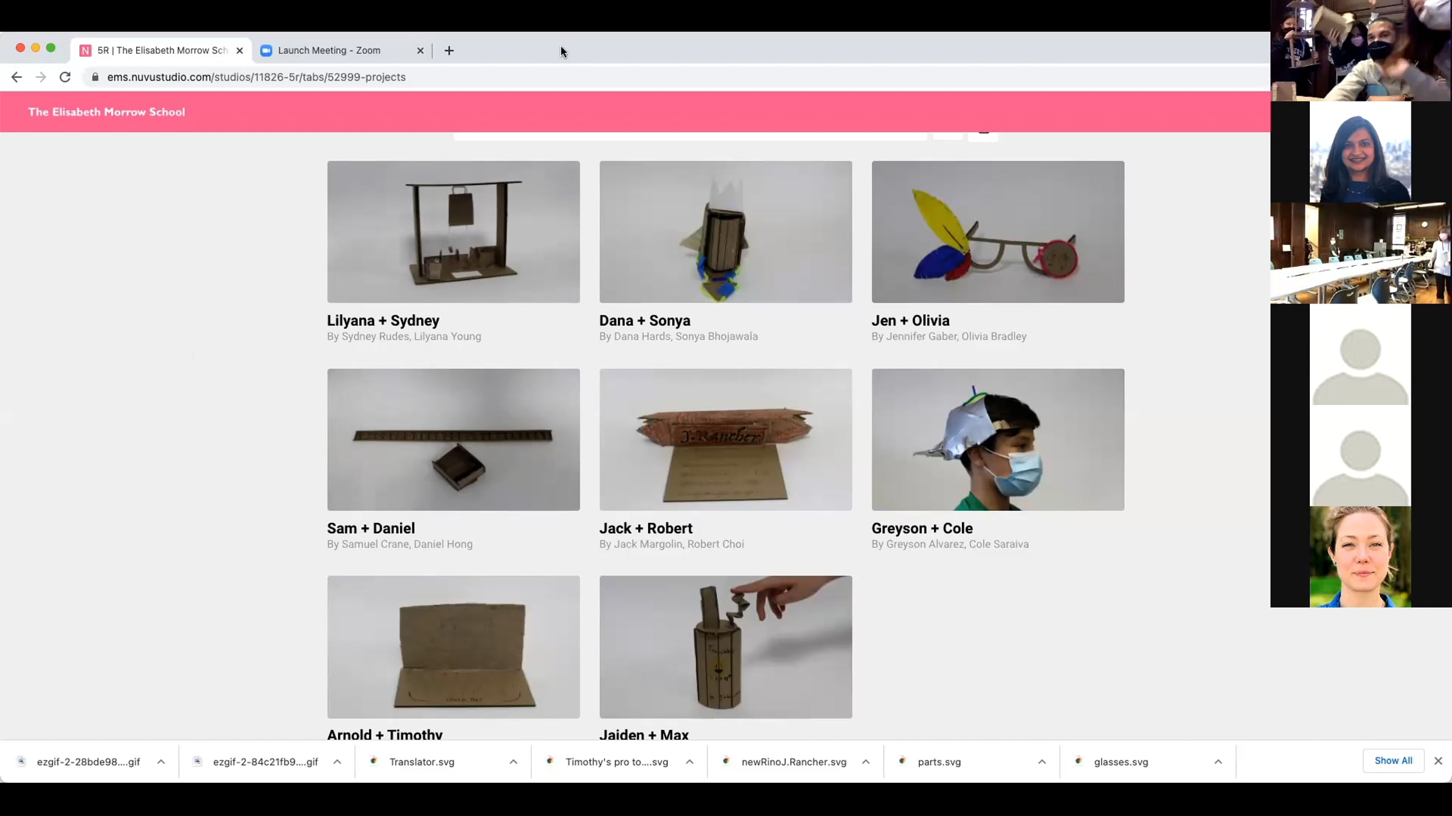Open the Jen + Olivia project title
The width and height of the screenshot is (1452, 816).
910,320
